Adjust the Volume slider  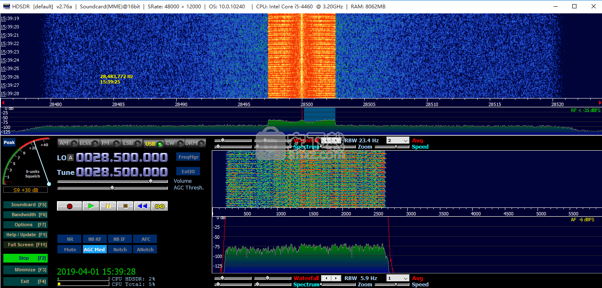(112, 181)
